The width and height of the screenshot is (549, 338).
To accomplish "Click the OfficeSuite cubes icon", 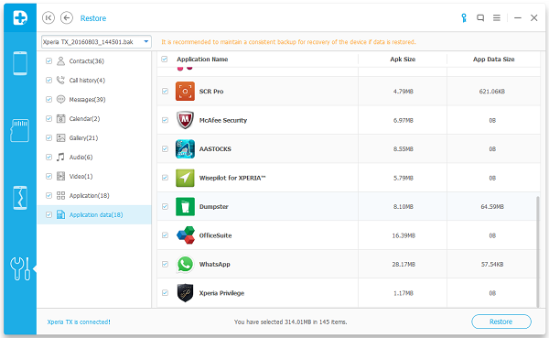I will coord(185,235).
